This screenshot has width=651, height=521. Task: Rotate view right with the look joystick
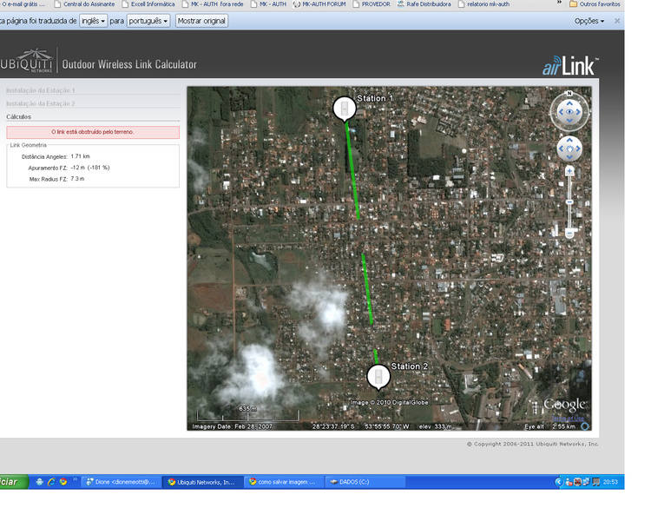(578, 112)
